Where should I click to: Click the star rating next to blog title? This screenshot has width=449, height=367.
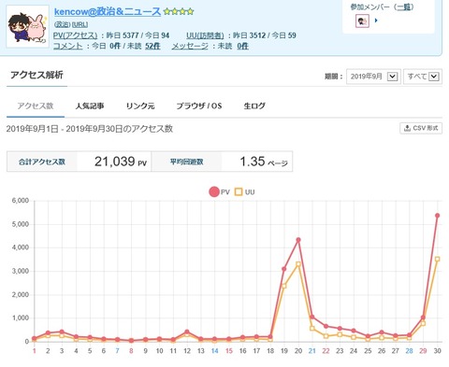(x=179, y=12)
